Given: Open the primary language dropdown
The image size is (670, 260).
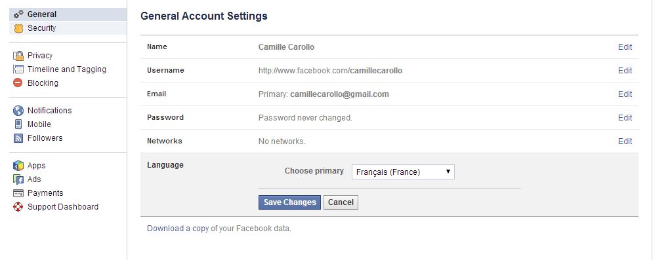Looking at the screenshot, I should click(403, 172).
